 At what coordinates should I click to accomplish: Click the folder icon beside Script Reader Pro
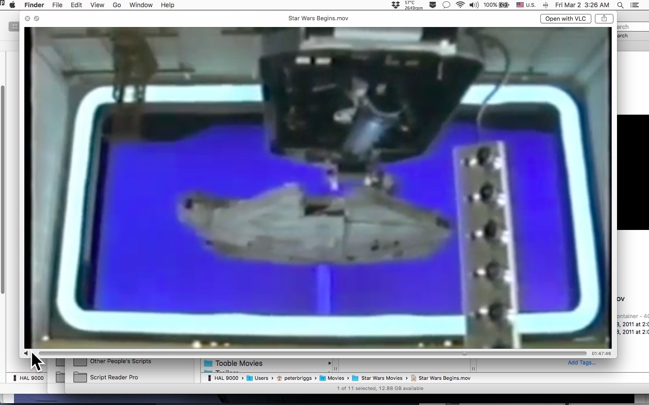click(80, 377)
